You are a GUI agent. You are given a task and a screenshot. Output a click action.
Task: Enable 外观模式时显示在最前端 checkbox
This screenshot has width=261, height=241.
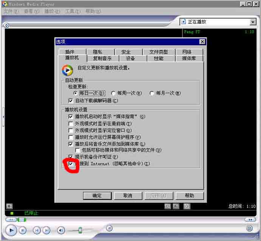(71, 124)
